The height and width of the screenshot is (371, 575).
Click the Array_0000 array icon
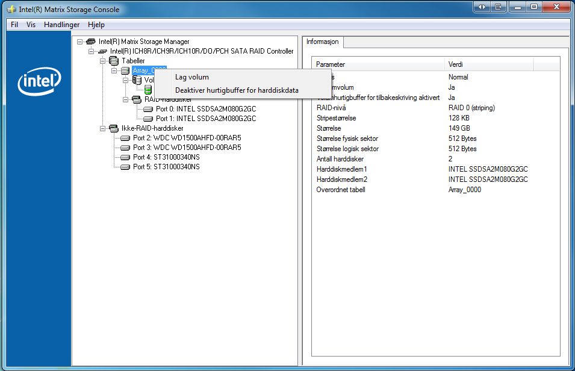click(x=125, y=70)
